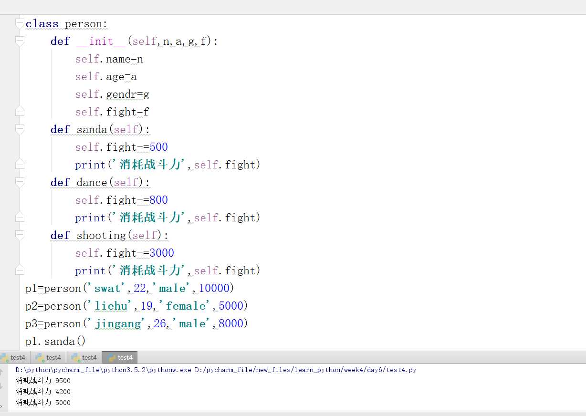The image size is (586, 416).
Task: Click the 'self.fight=f' assignment line
Action: [112, 112]
